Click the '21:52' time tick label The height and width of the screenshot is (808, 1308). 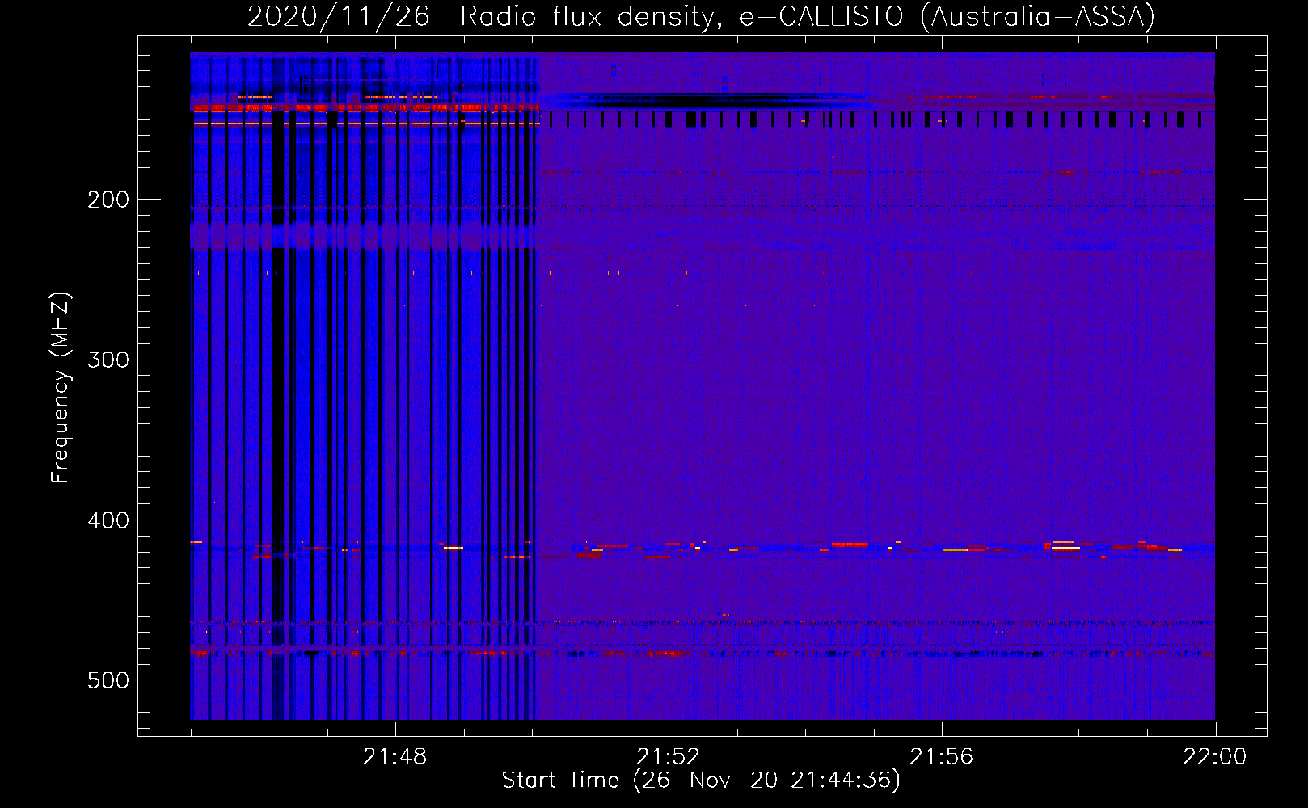point(668,757)
